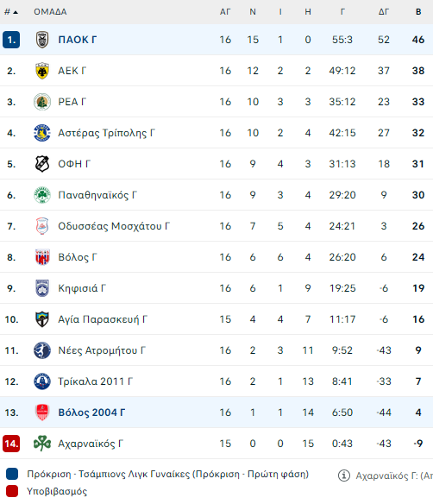Screen dimensions: 433x504
Task: Click the Αστέρας Τρίπολης Γ crest
Action: click(x=42, y=133)
